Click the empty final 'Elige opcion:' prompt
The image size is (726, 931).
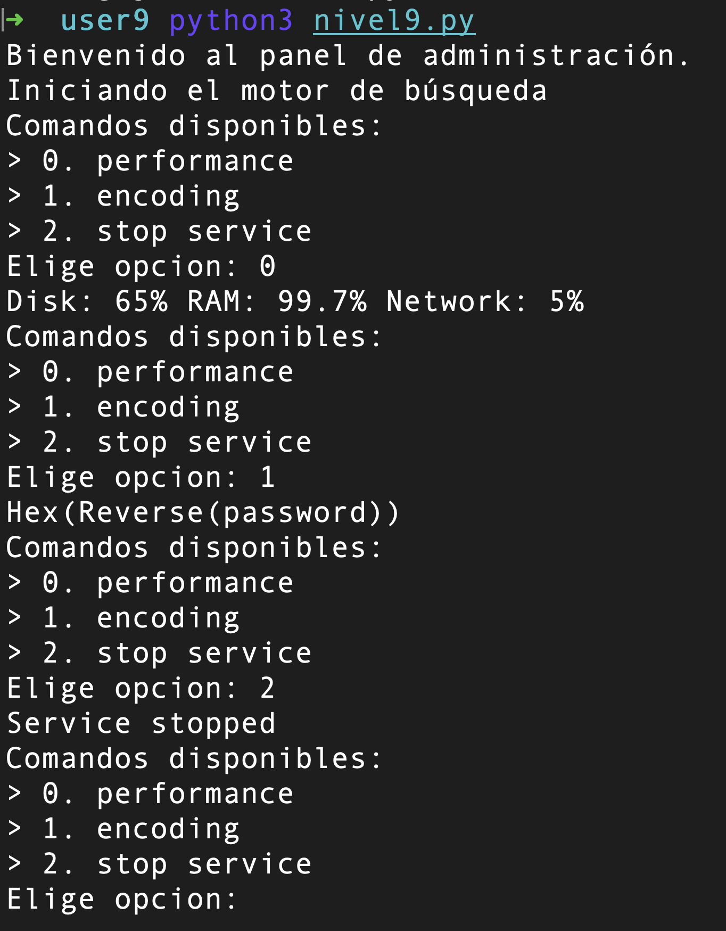[121, 900]
